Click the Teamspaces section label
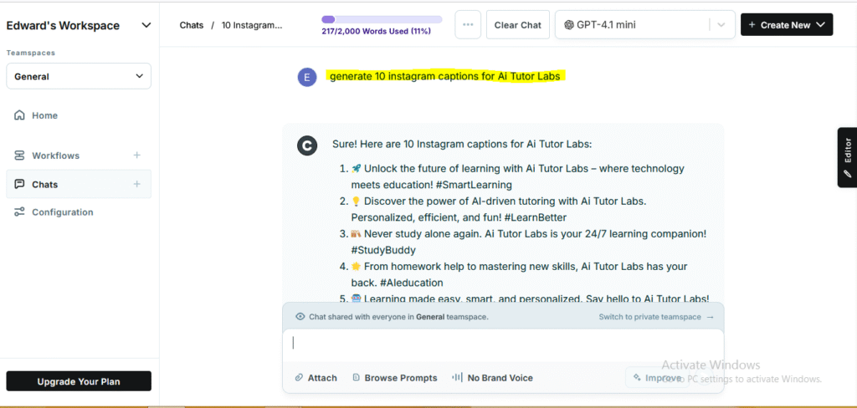Viewport: 857px width, 408px height. tap(31, 53)
